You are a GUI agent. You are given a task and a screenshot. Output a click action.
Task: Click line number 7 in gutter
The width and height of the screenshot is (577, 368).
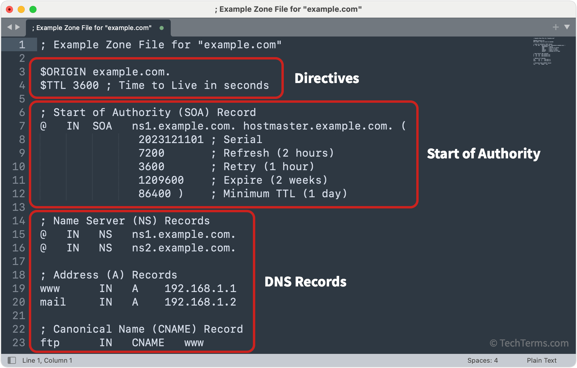tap(22, 126)
